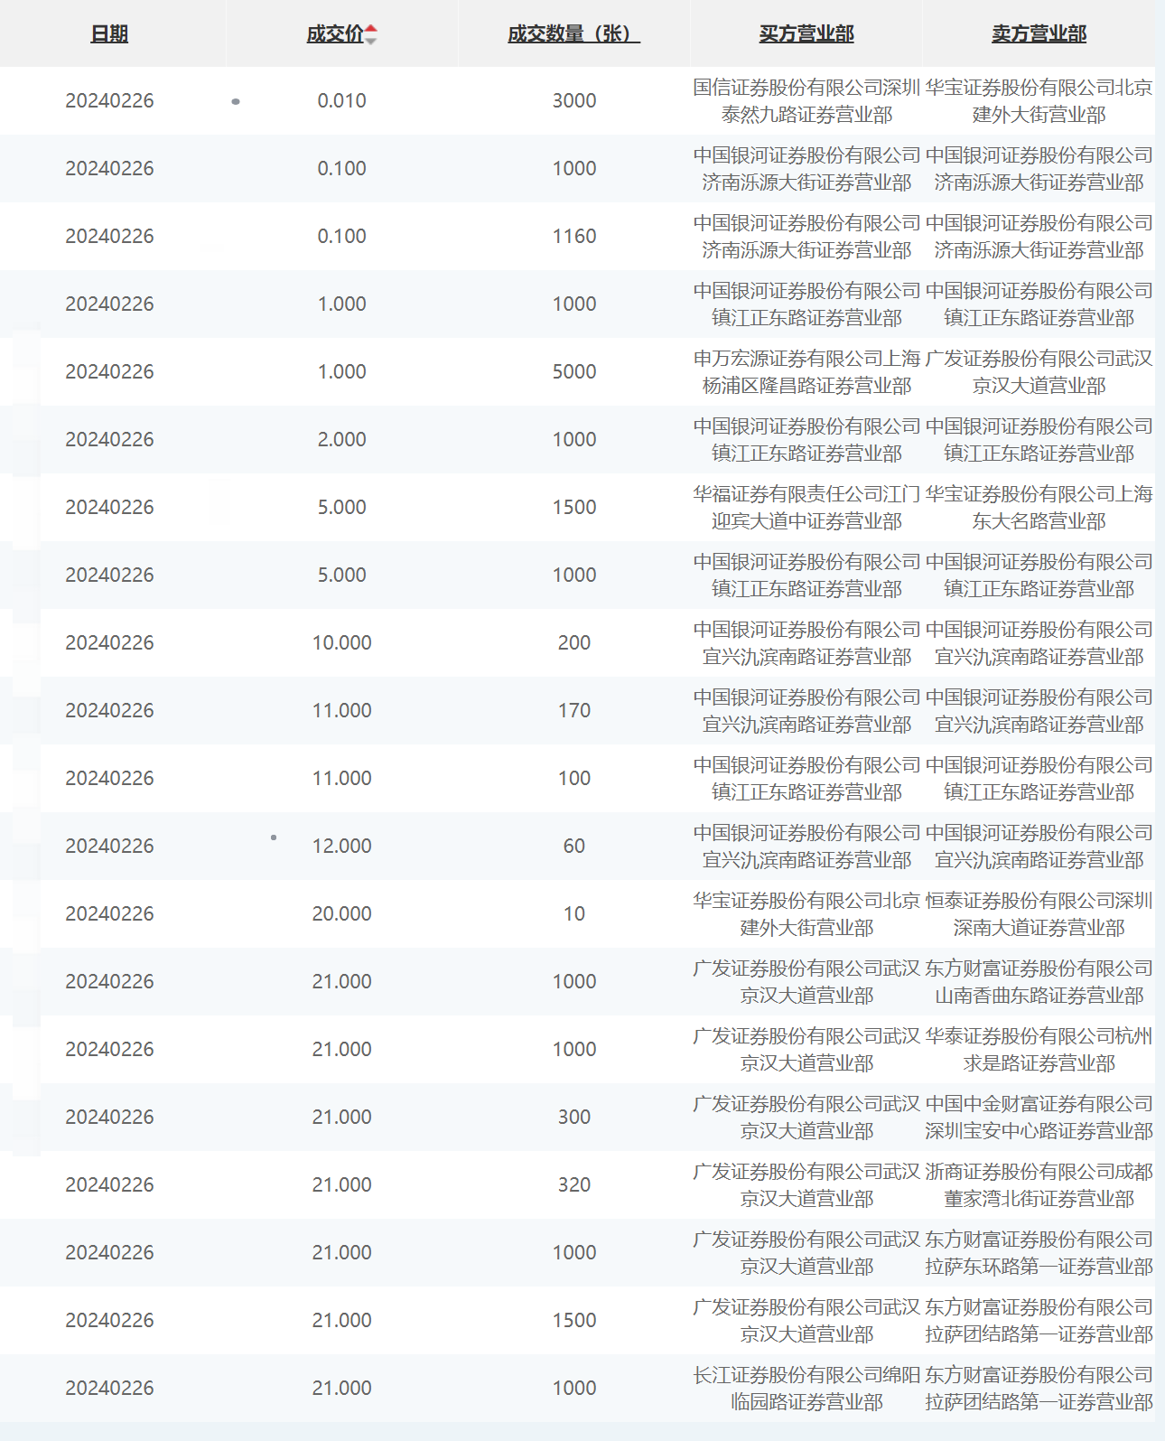This screenshot has height=1441, width=1165.
Task: Click buyer 华福证券有限责任公司江门迎宾大道中证券营业部
Action: [x=806, y=508]
